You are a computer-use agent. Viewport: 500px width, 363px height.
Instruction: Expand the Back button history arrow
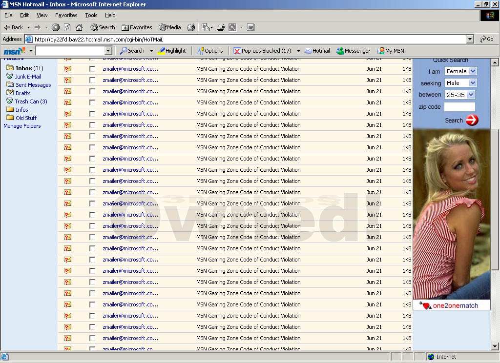[28, 27]
